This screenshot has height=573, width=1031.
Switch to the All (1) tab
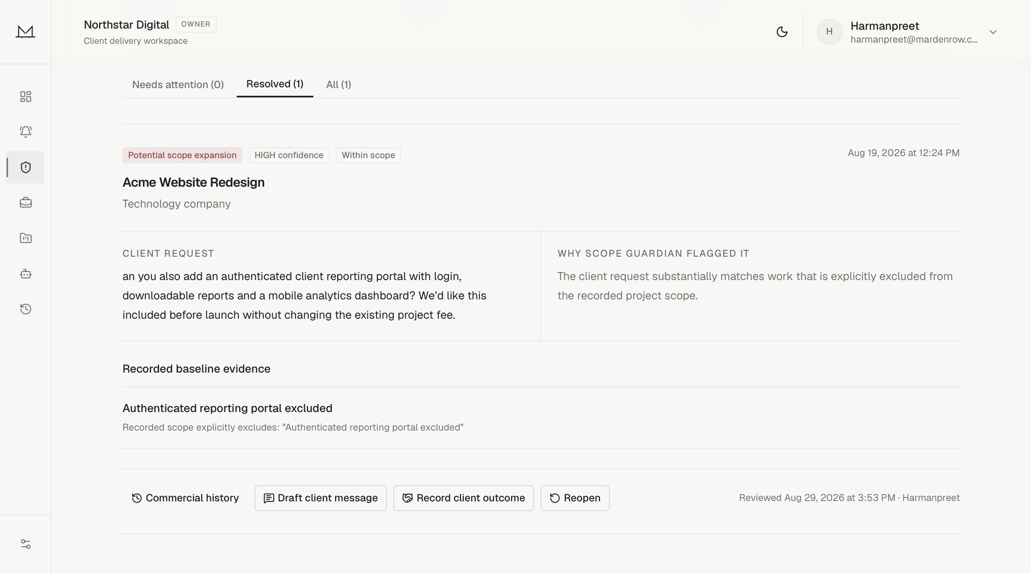(339, 85)
